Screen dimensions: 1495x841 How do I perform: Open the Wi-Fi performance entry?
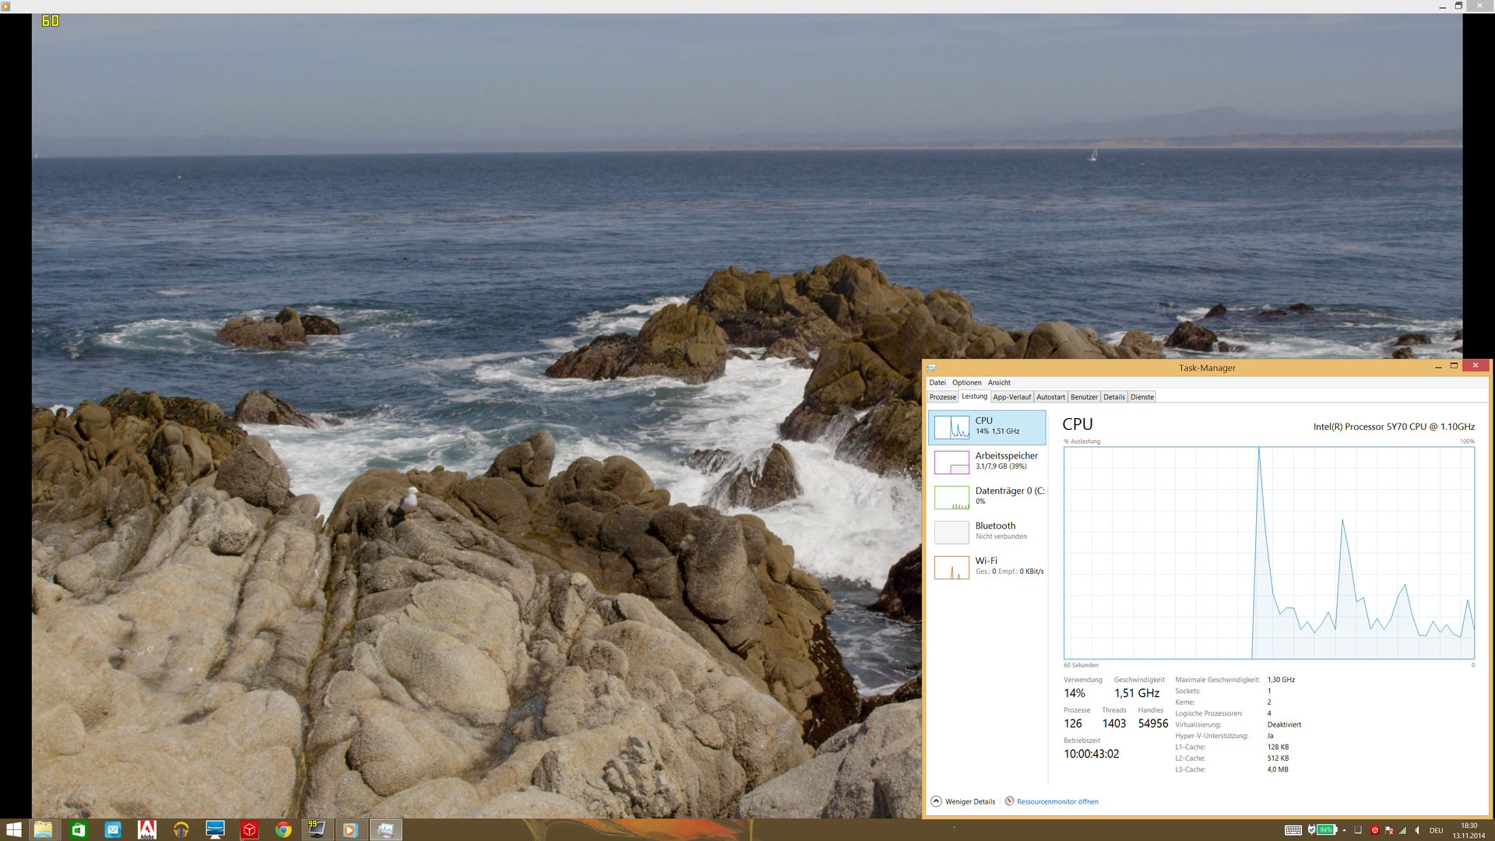tap(987, 567)
